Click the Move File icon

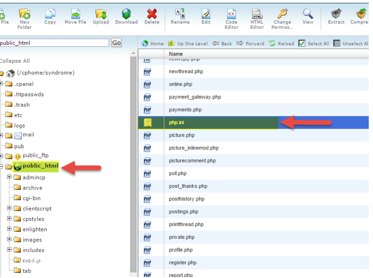[75, 14]
